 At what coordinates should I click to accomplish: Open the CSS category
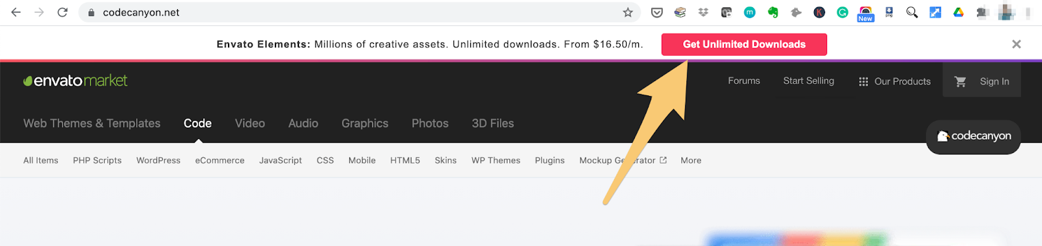pos(325,160)
